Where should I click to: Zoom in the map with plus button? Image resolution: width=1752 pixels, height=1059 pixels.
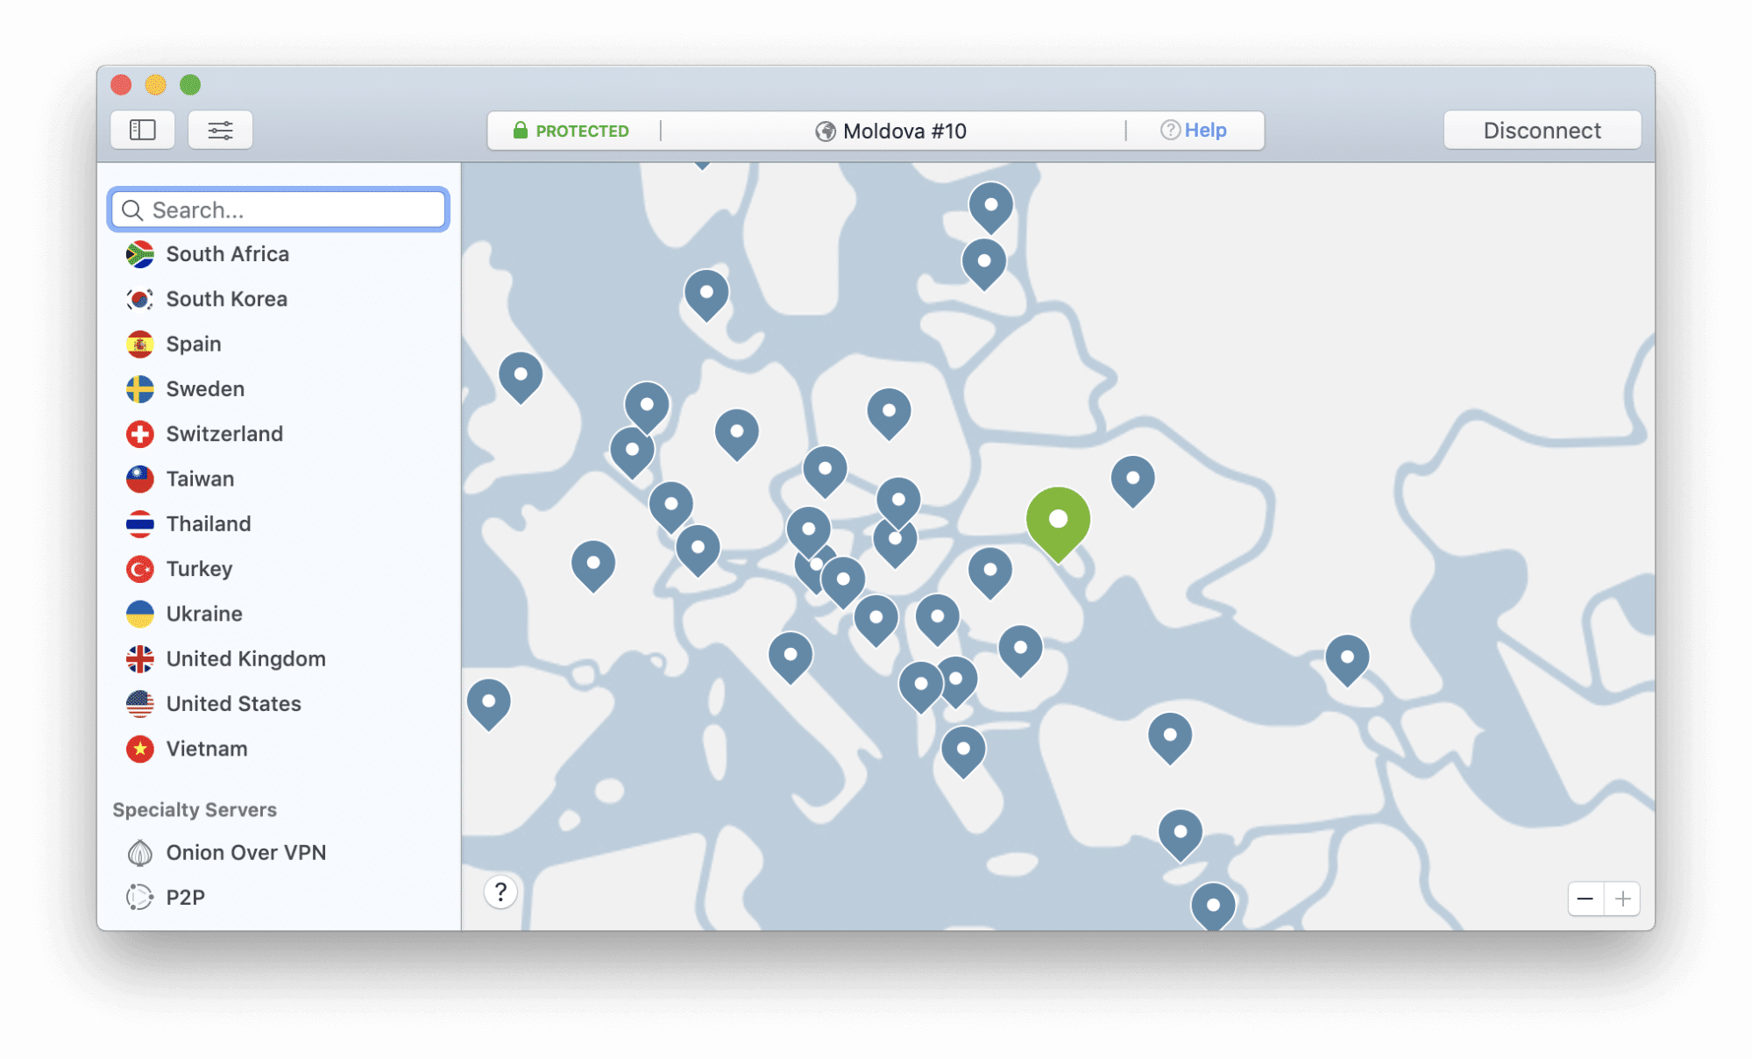pos(1622,899)
